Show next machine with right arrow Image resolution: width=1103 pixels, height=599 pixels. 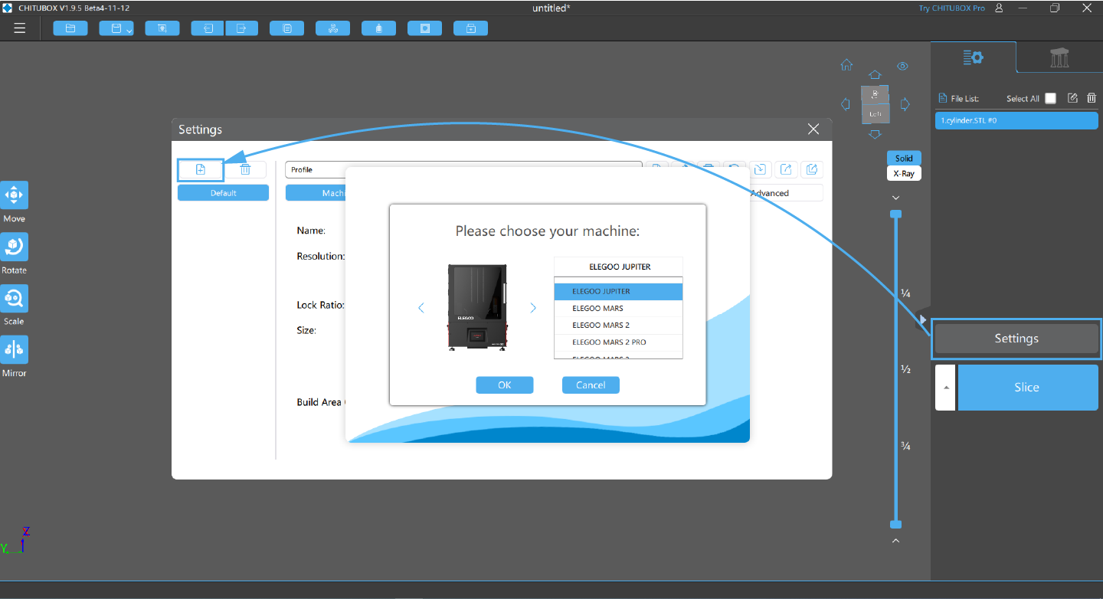point(533,308)
